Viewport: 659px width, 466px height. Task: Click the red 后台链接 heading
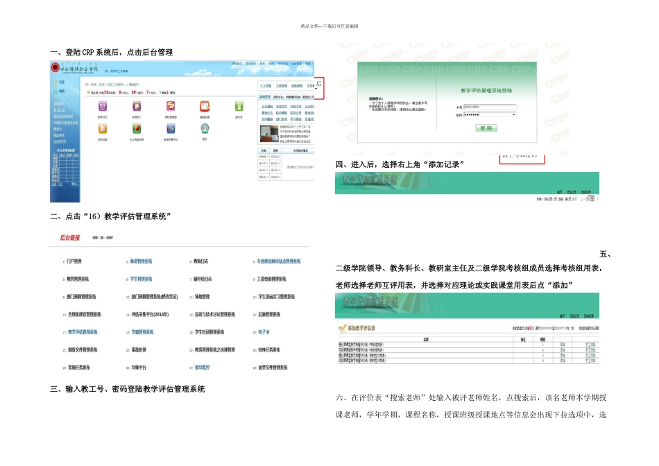pos(70,238)
